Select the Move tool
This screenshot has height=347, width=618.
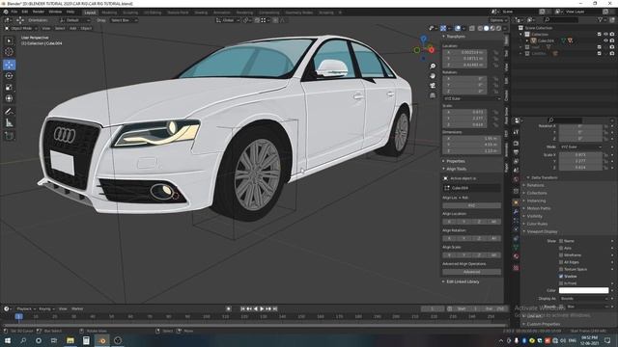(9, 65)
